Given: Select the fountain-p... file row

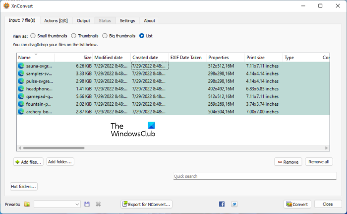Looking at the screenshot, I should coord(173,104).
